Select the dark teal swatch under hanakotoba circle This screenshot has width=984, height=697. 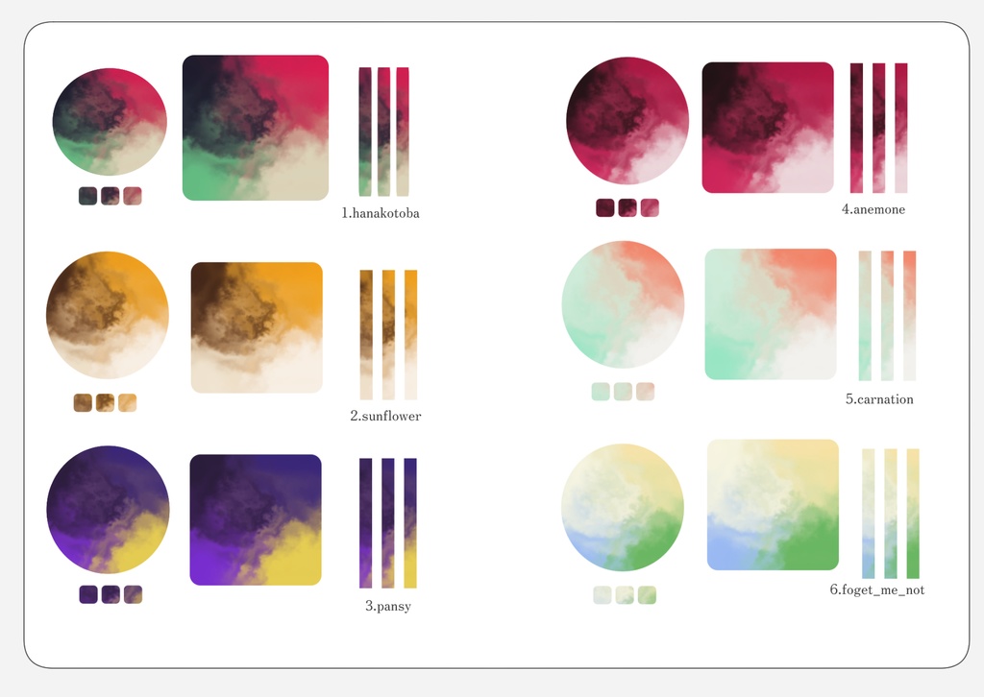[x=87, y=196]
